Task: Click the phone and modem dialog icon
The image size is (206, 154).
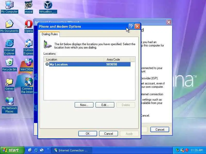Action: pos(47,44)
